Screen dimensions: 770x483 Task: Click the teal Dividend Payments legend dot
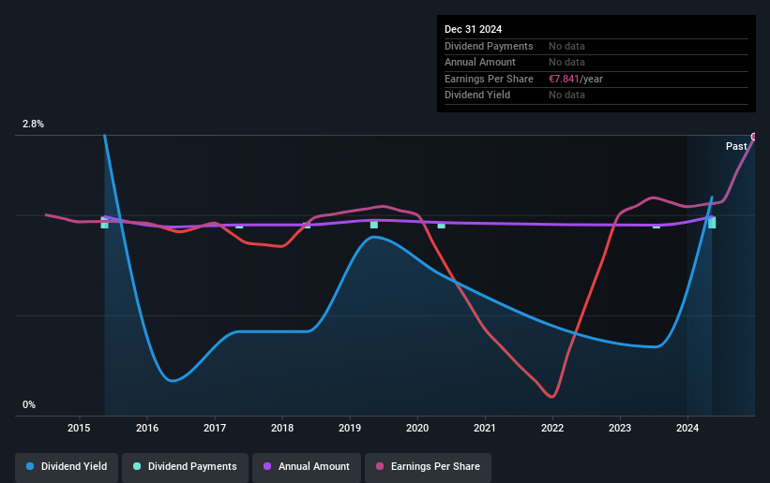click(137, 466)
